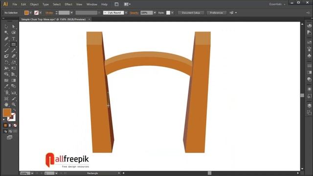
Task: Open the Effect menu
Action: [x=68, y=4]
